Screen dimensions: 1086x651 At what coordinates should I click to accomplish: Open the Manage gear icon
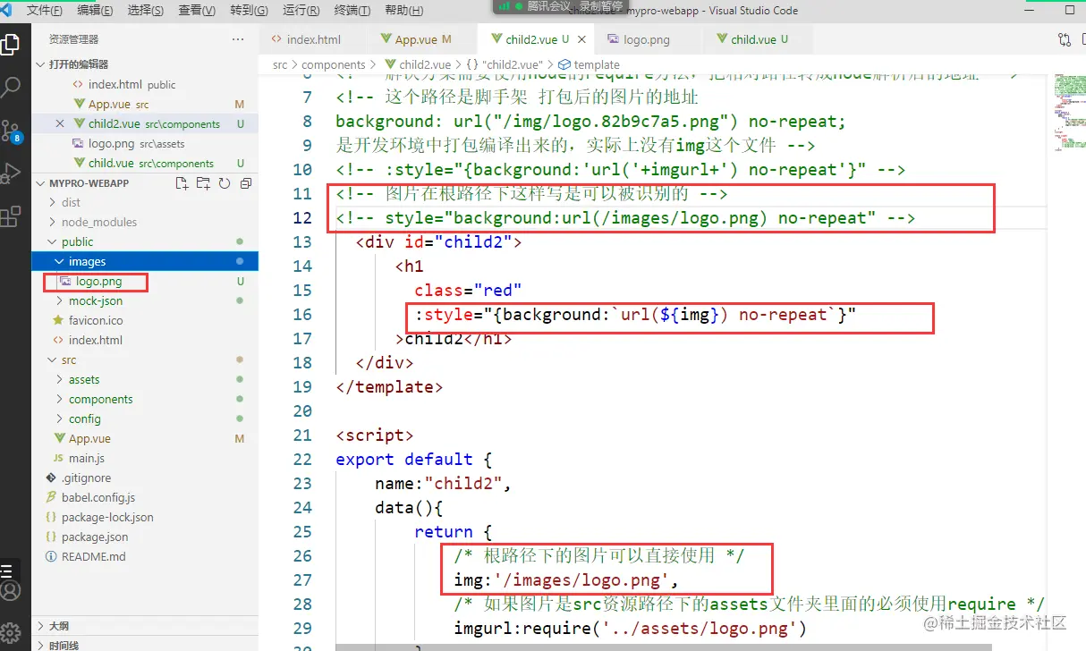point(11,631)
